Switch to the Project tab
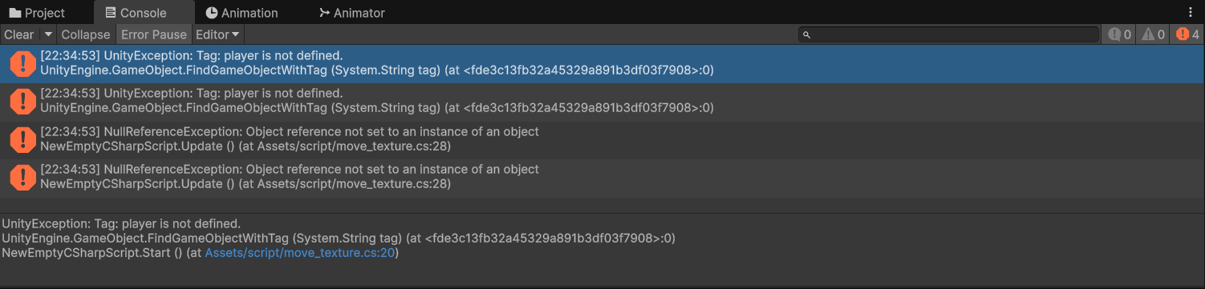This screenshot has height=289, width=1205. pos(37,13)
